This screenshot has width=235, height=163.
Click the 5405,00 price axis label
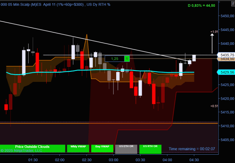click(x=227, y=140)
